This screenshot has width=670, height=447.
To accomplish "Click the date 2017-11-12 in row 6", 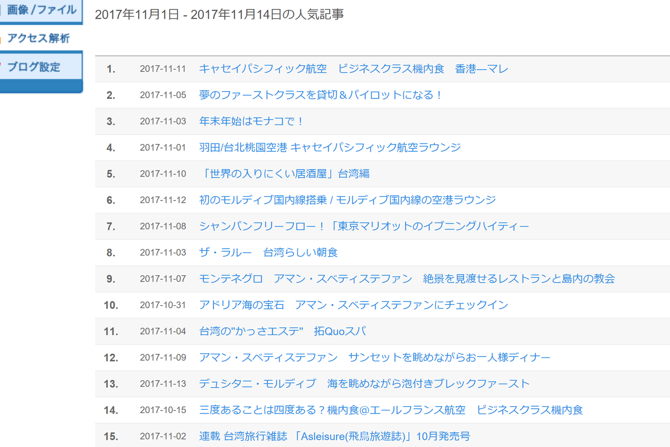I will click(x=163, y=200).
